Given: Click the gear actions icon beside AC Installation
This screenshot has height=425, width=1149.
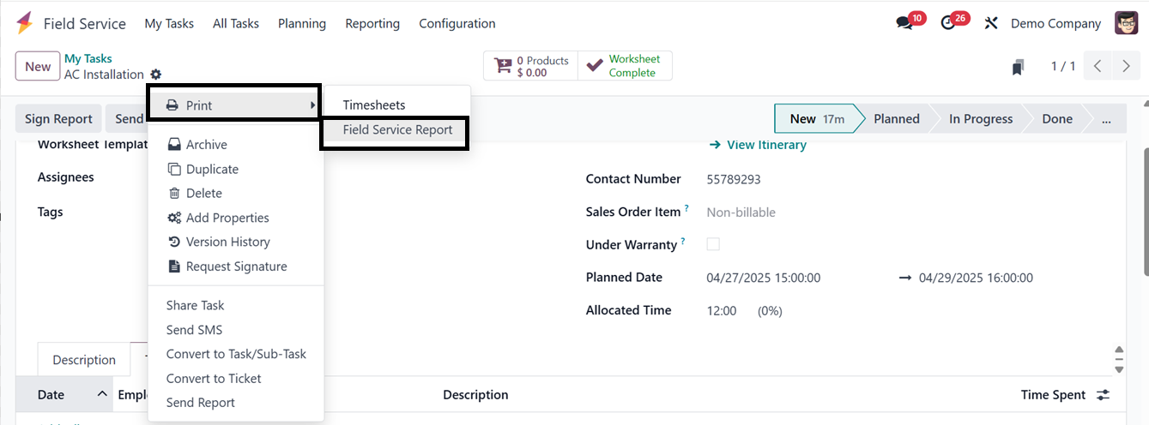Looking at the screenshot, I should [x=155, y=75].
